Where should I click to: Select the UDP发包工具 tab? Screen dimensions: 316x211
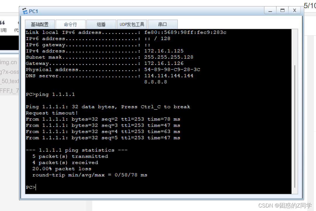[132, 24]
